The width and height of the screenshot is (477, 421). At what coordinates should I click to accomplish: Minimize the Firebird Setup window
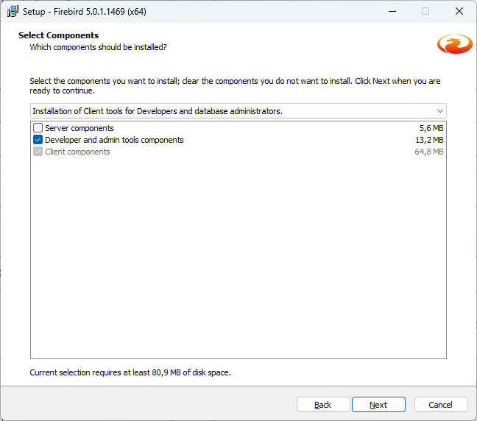(x=391, y=12)
